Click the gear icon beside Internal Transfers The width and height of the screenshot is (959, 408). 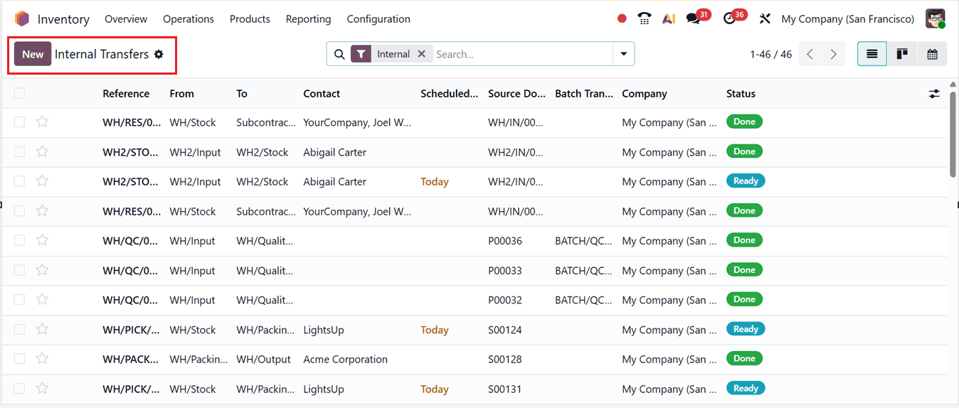coord(159,54)
